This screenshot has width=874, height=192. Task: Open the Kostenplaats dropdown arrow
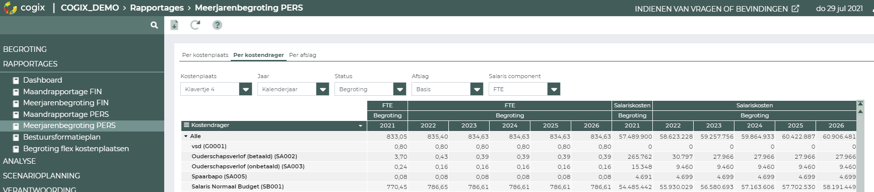tap(245, 89)
